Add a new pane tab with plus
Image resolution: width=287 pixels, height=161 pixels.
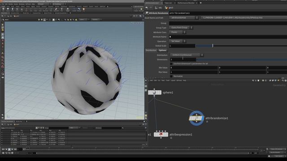tap(201, 3)
